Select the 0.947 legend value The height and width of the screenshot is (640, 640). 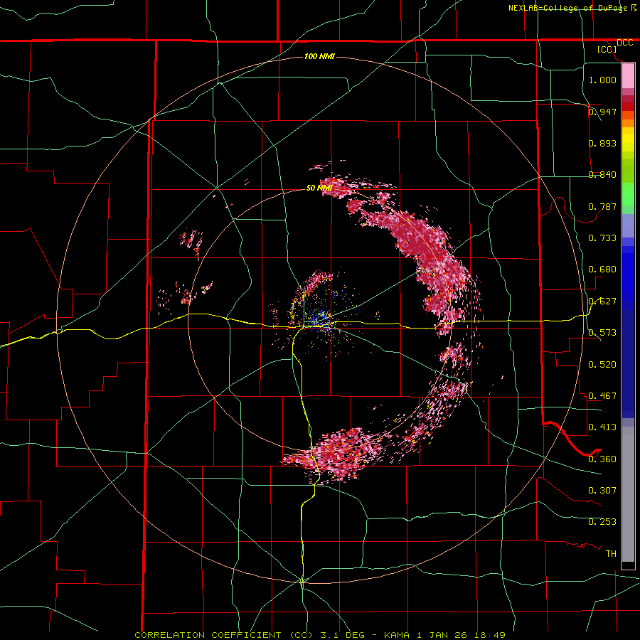[602, 112]
